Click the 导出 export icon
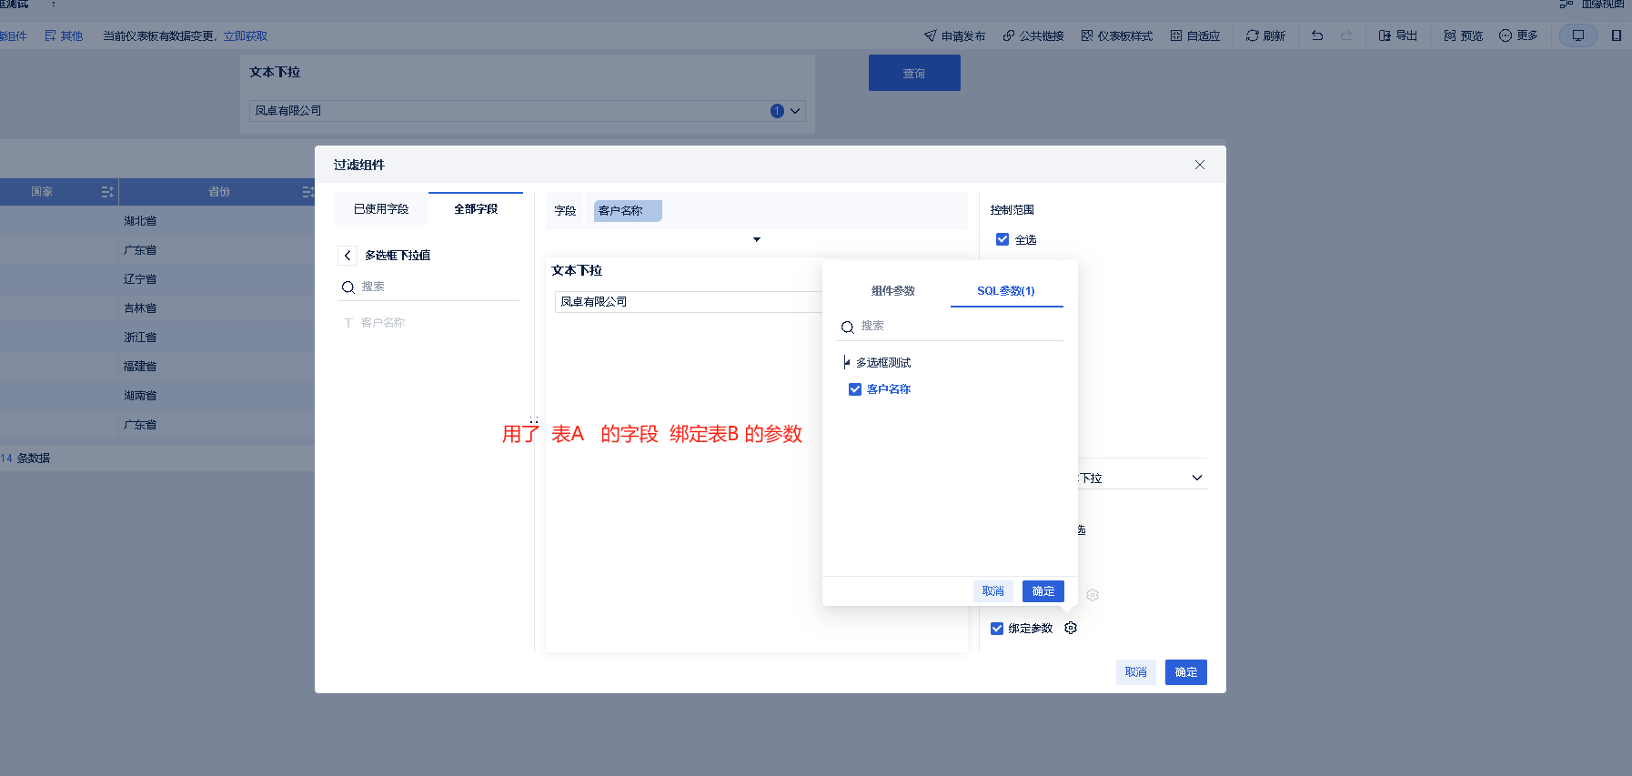This screenshot has height=776, width=1632. point(1385,35)
